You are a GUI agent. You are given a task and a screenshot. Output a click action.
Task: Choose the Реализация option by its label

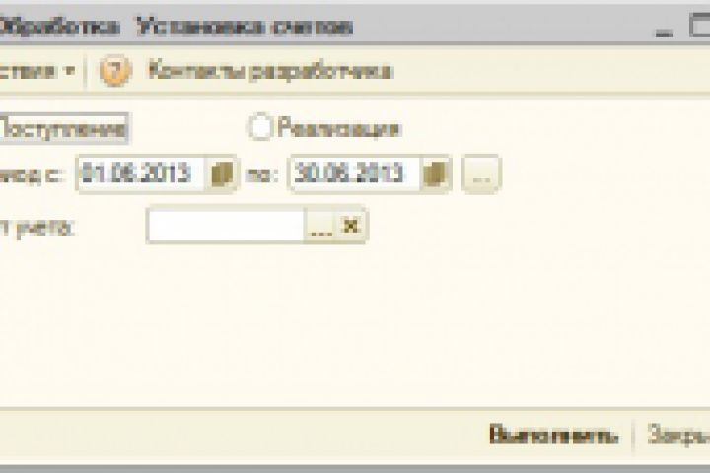pos(339,128)
